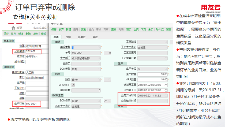
Task: Open calendar picker for 计划完工日
Action: pos(166,90)
